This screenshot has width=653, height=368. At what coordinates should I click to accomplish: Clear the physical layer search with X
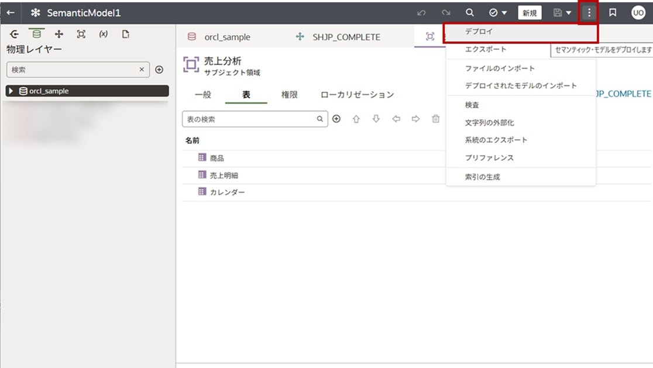click(x=142, y=70)
